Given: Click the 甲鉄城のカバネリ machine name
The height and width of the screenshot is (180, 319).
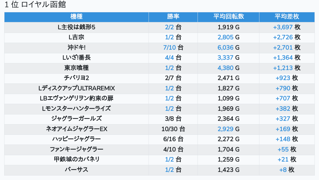Looking at the screenshot, I should (76, 160).
